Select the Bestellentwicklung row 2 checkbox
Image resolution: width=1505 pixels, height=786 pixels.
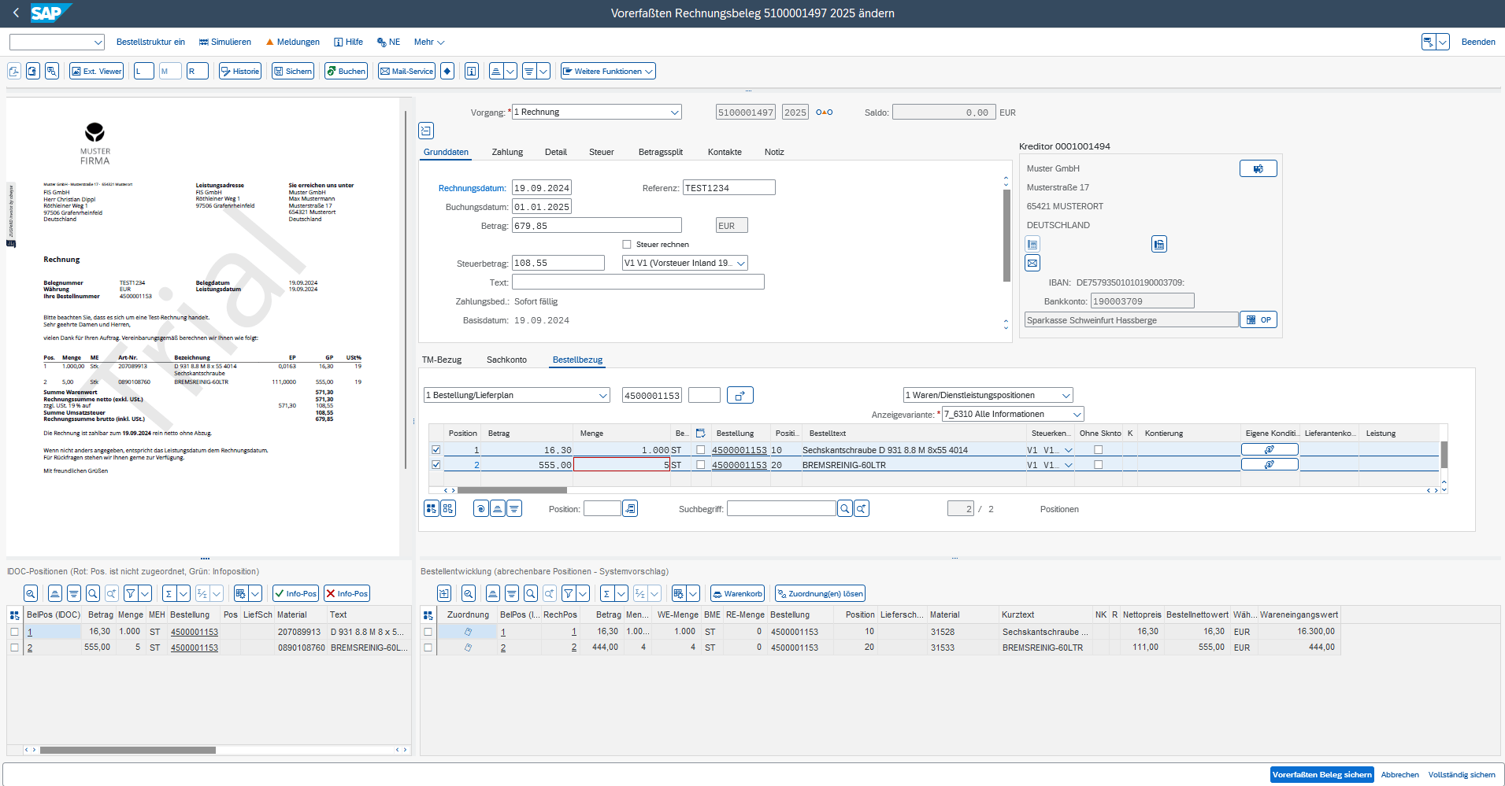428,648
